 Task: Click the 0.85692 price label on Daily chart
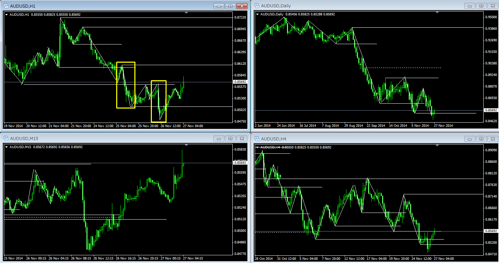click(x=490, y=110)
